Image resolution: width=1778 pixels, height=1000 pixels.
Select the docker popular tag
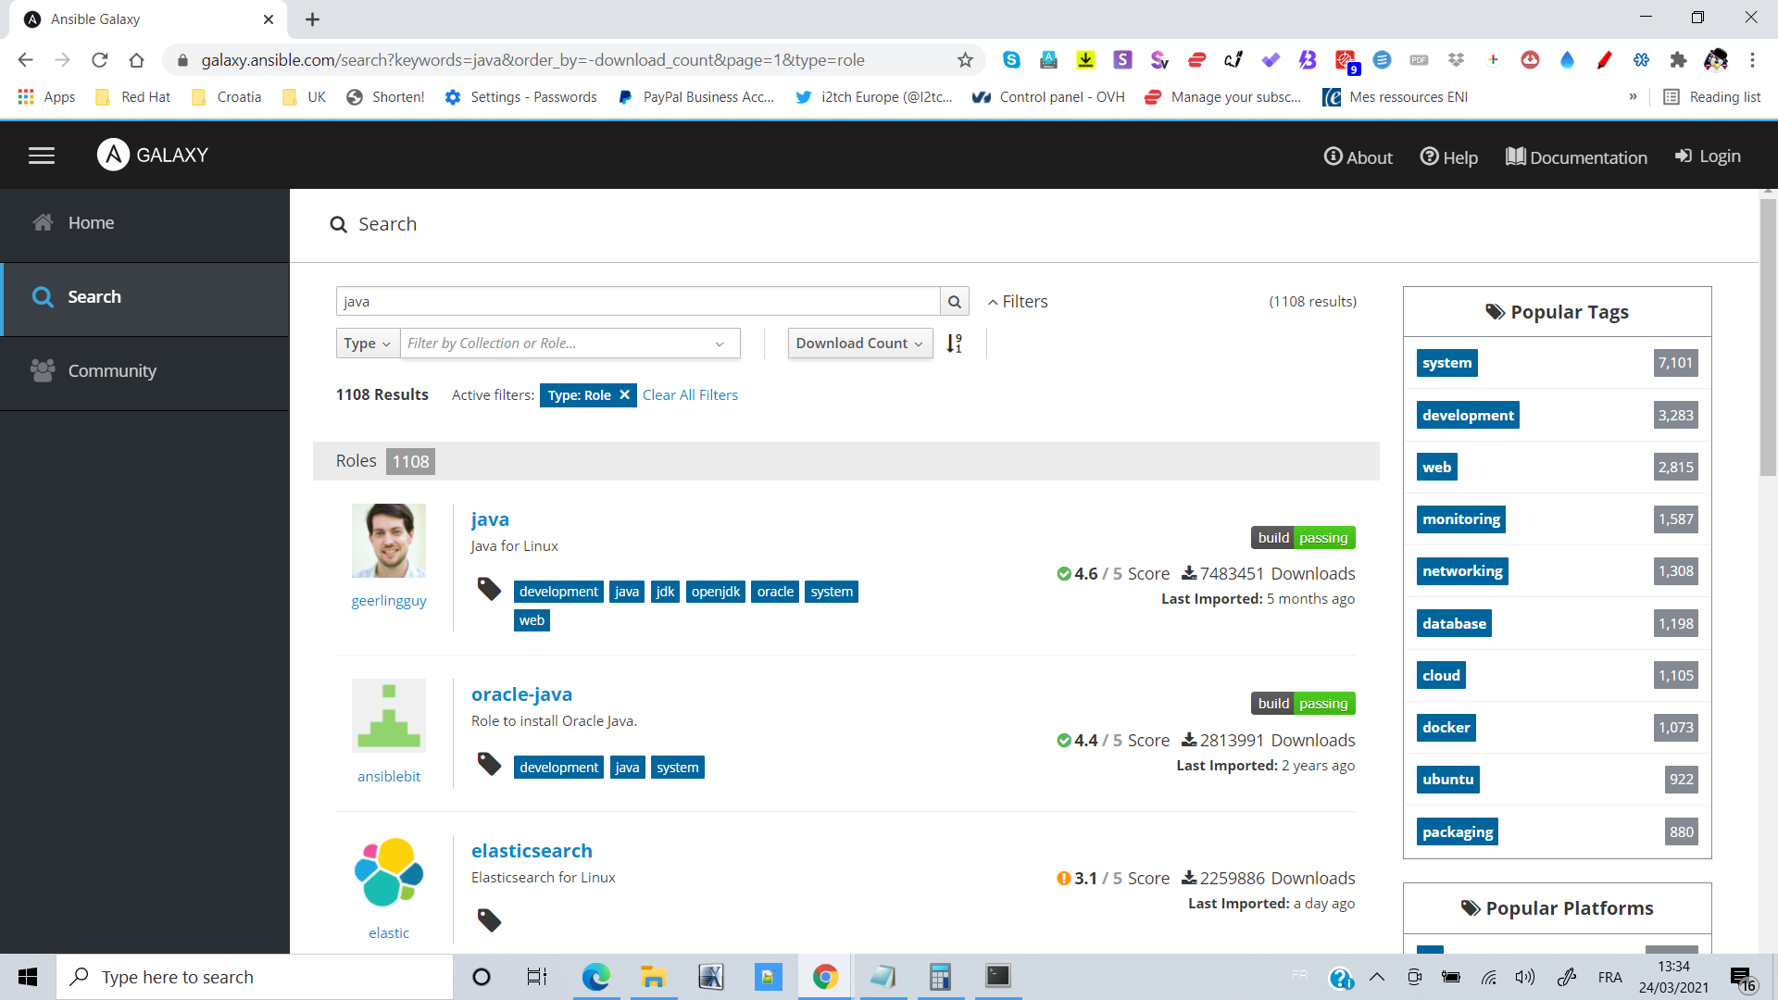tap(1446, 728)
